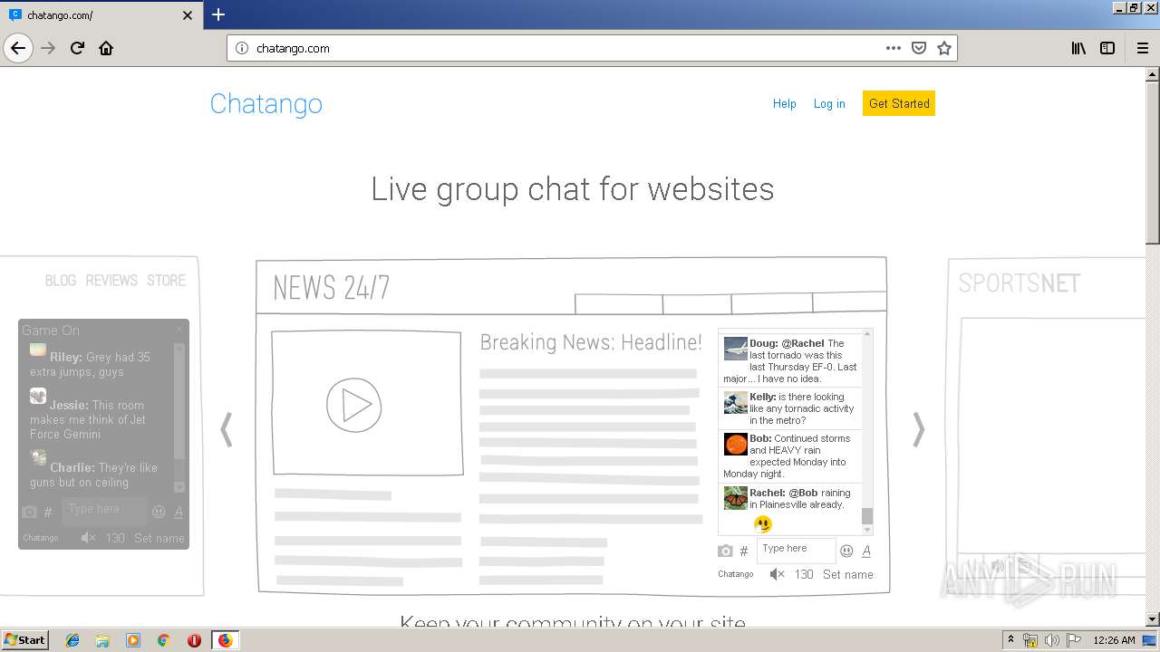Image resolution: width=1160 pixels, height=652 pixels.
Task: Click the page vertical scrollbar thumb
Action: tap(1153, 163)
